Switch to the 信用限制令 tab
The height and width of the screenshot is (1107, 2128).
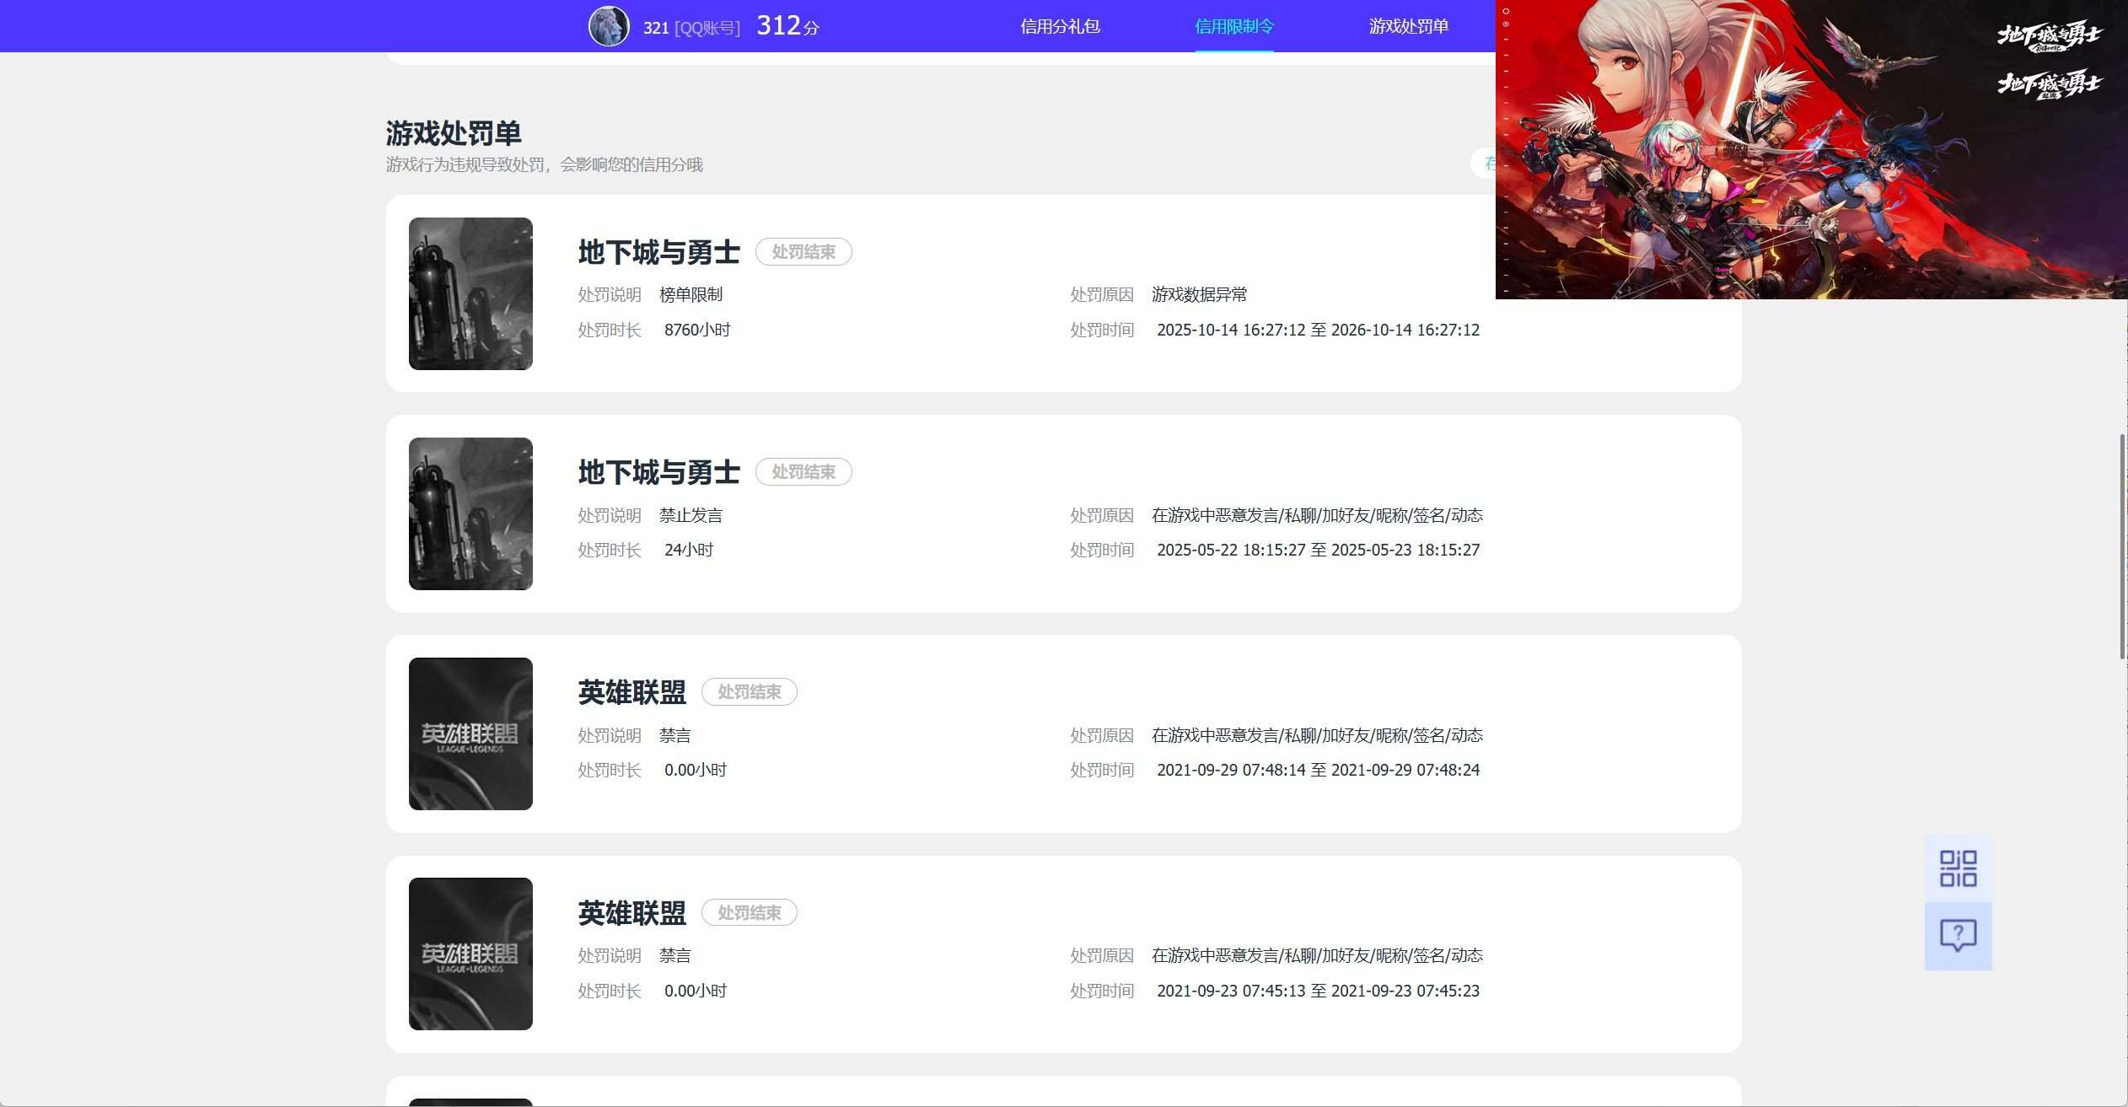pos(1234,26)
